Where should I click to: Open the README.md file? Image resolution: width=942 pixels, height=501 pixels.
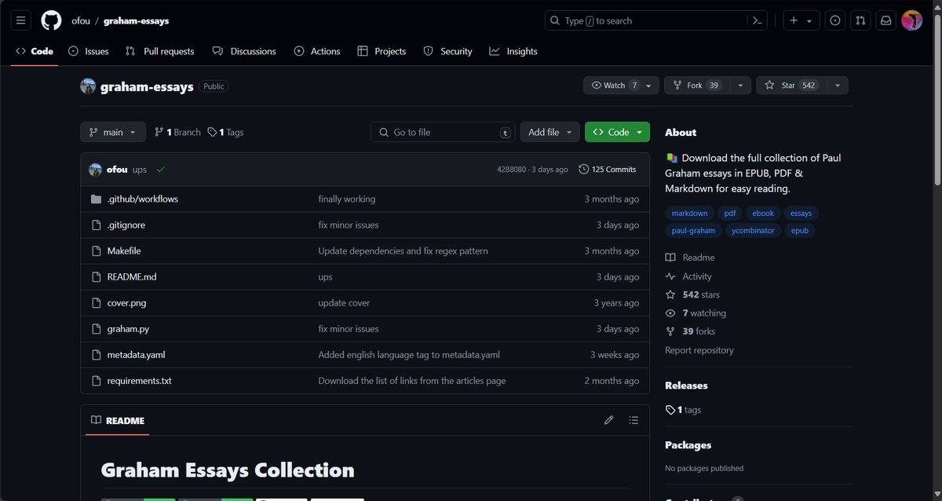point(132,277)
